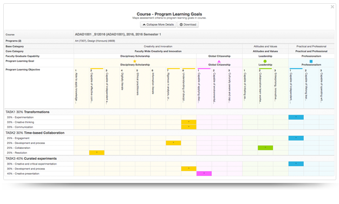Click yellow cell in Creative thinking row

189,122
